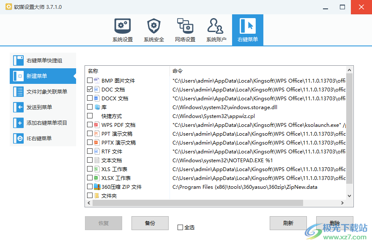
Task: Check the 库 checkbox
Action: pos(90,107)
